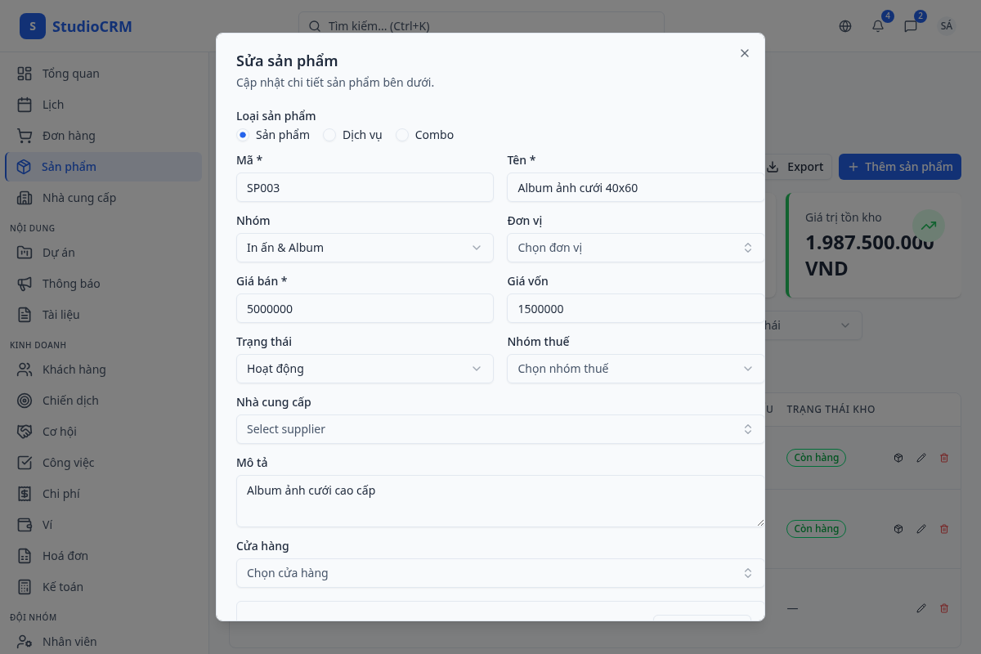Expand the Chọn đơn vị dropdown
This screenshot has height=654, width=981.
635,248
